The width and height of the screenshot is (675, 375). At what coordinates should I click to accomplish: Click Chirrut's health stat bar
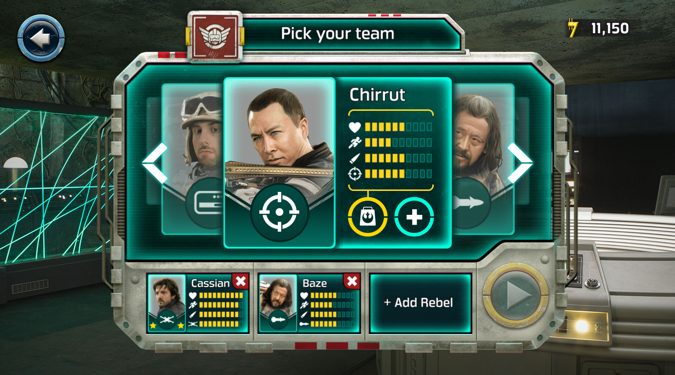tap(391, 127)
